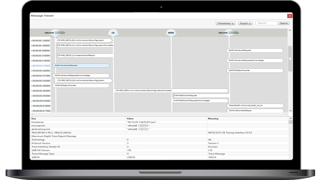
Task: Select the LTE-RRC_DCCH_UL/measurementReport message
Action: click(84, 55)
